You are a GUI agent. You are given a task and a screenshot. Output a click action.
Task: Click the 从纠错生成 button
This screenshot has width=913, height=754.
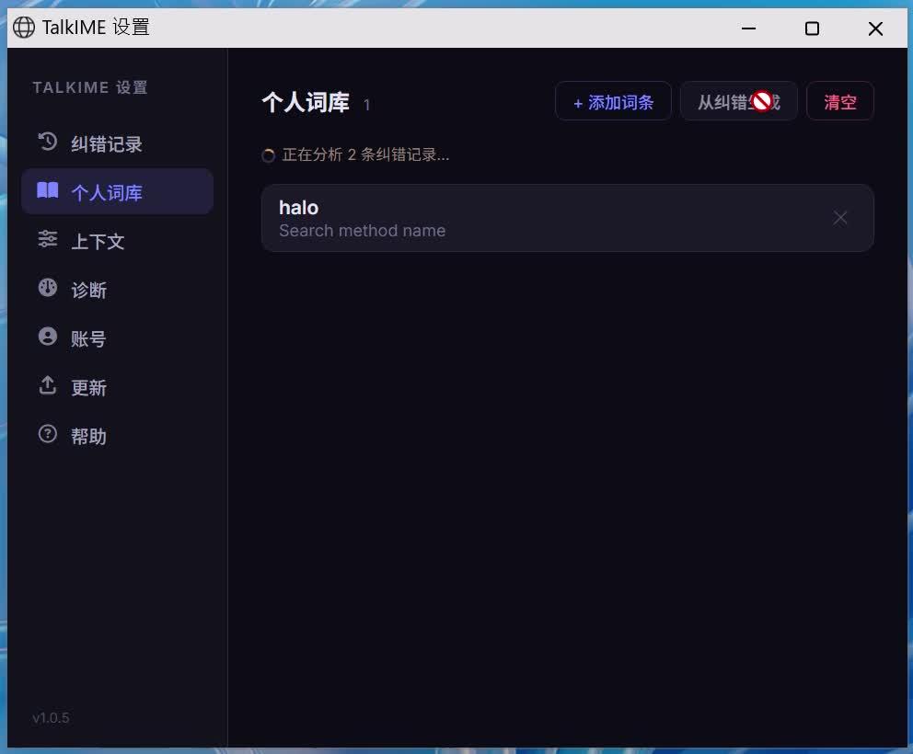(738, 101)
